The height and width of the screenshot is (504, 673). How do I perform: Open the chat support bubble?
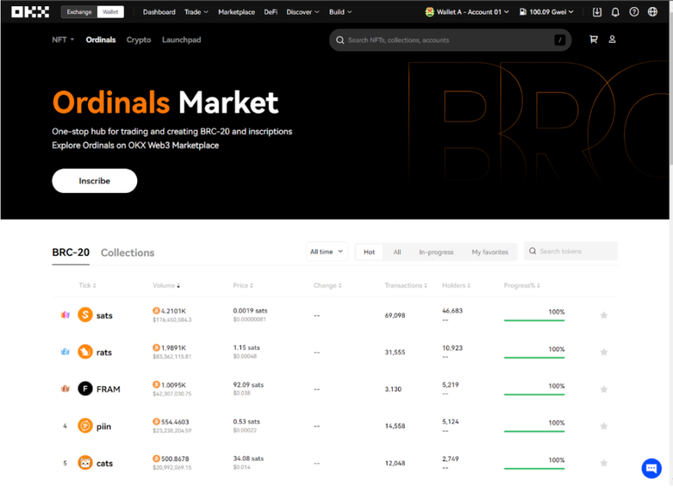click(x=651, y=469)
